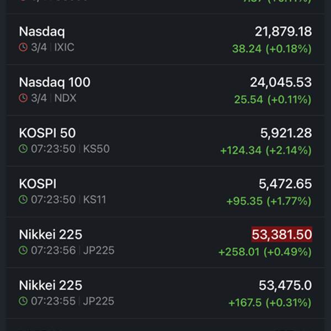The image size is (331, 331).
Task: Click green clock icon next to 07:23:56 timestamp
Action: (x=23, y=250)
